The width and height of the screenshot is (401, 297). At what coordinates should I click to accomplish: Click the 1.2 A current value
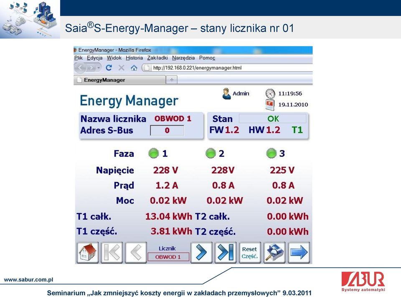pyautogui.click(x=167, y=185)
